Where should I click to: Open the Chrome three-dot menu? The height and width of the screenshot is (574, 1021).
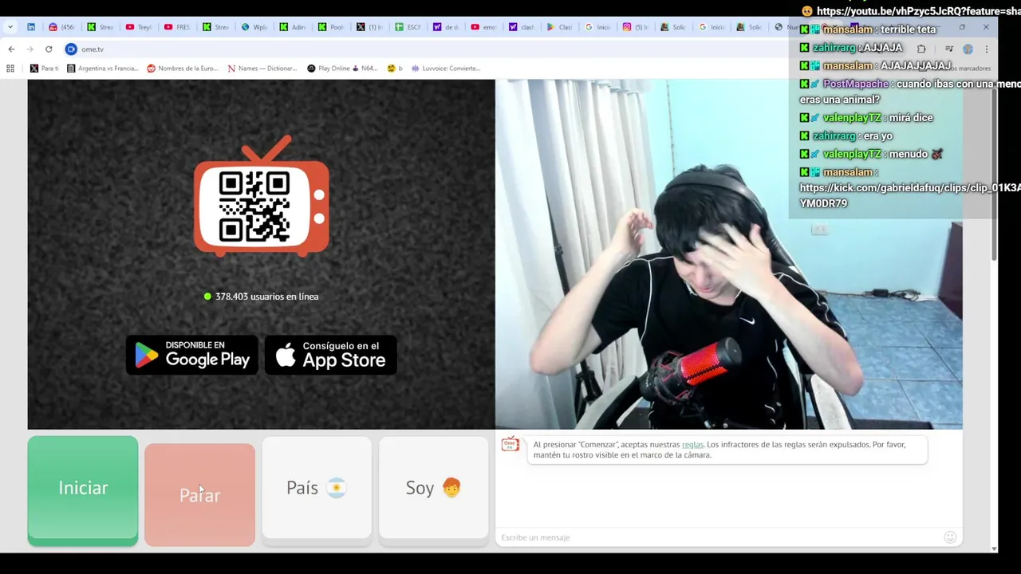click(x=987, y=49)
